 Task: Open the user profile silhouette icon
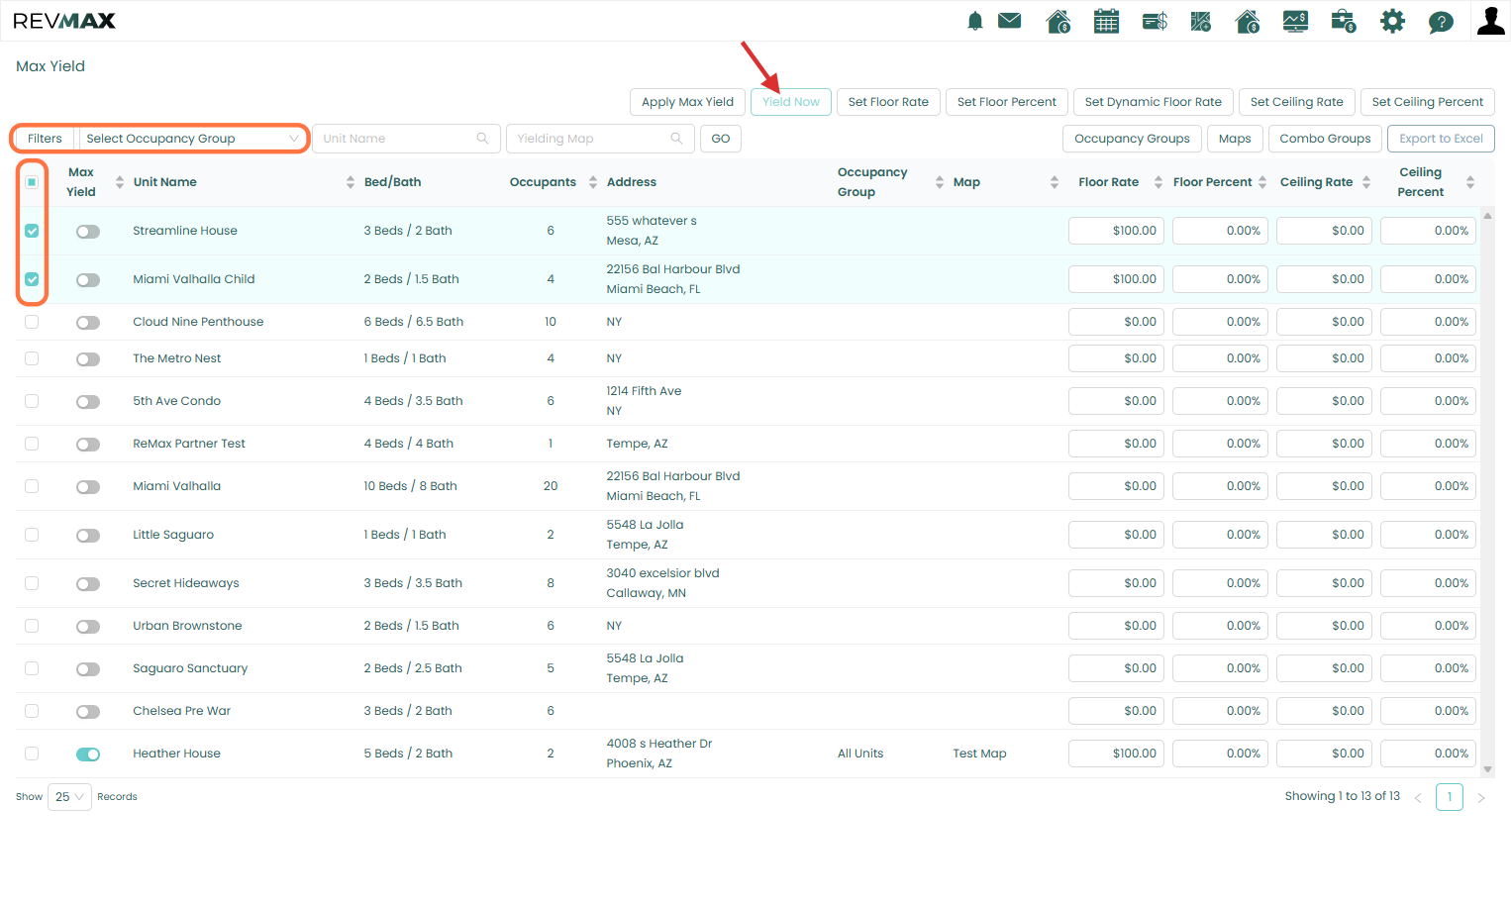[1490, 21]
